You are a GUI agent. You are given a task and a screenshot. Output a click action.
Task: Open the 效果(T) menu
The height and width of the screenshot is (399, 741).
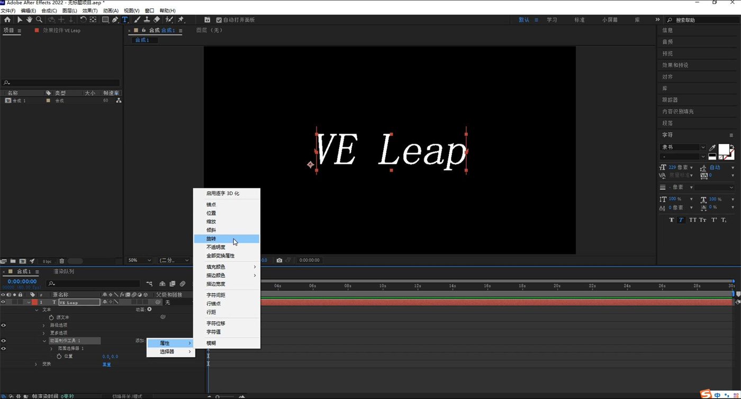[90, 11]
